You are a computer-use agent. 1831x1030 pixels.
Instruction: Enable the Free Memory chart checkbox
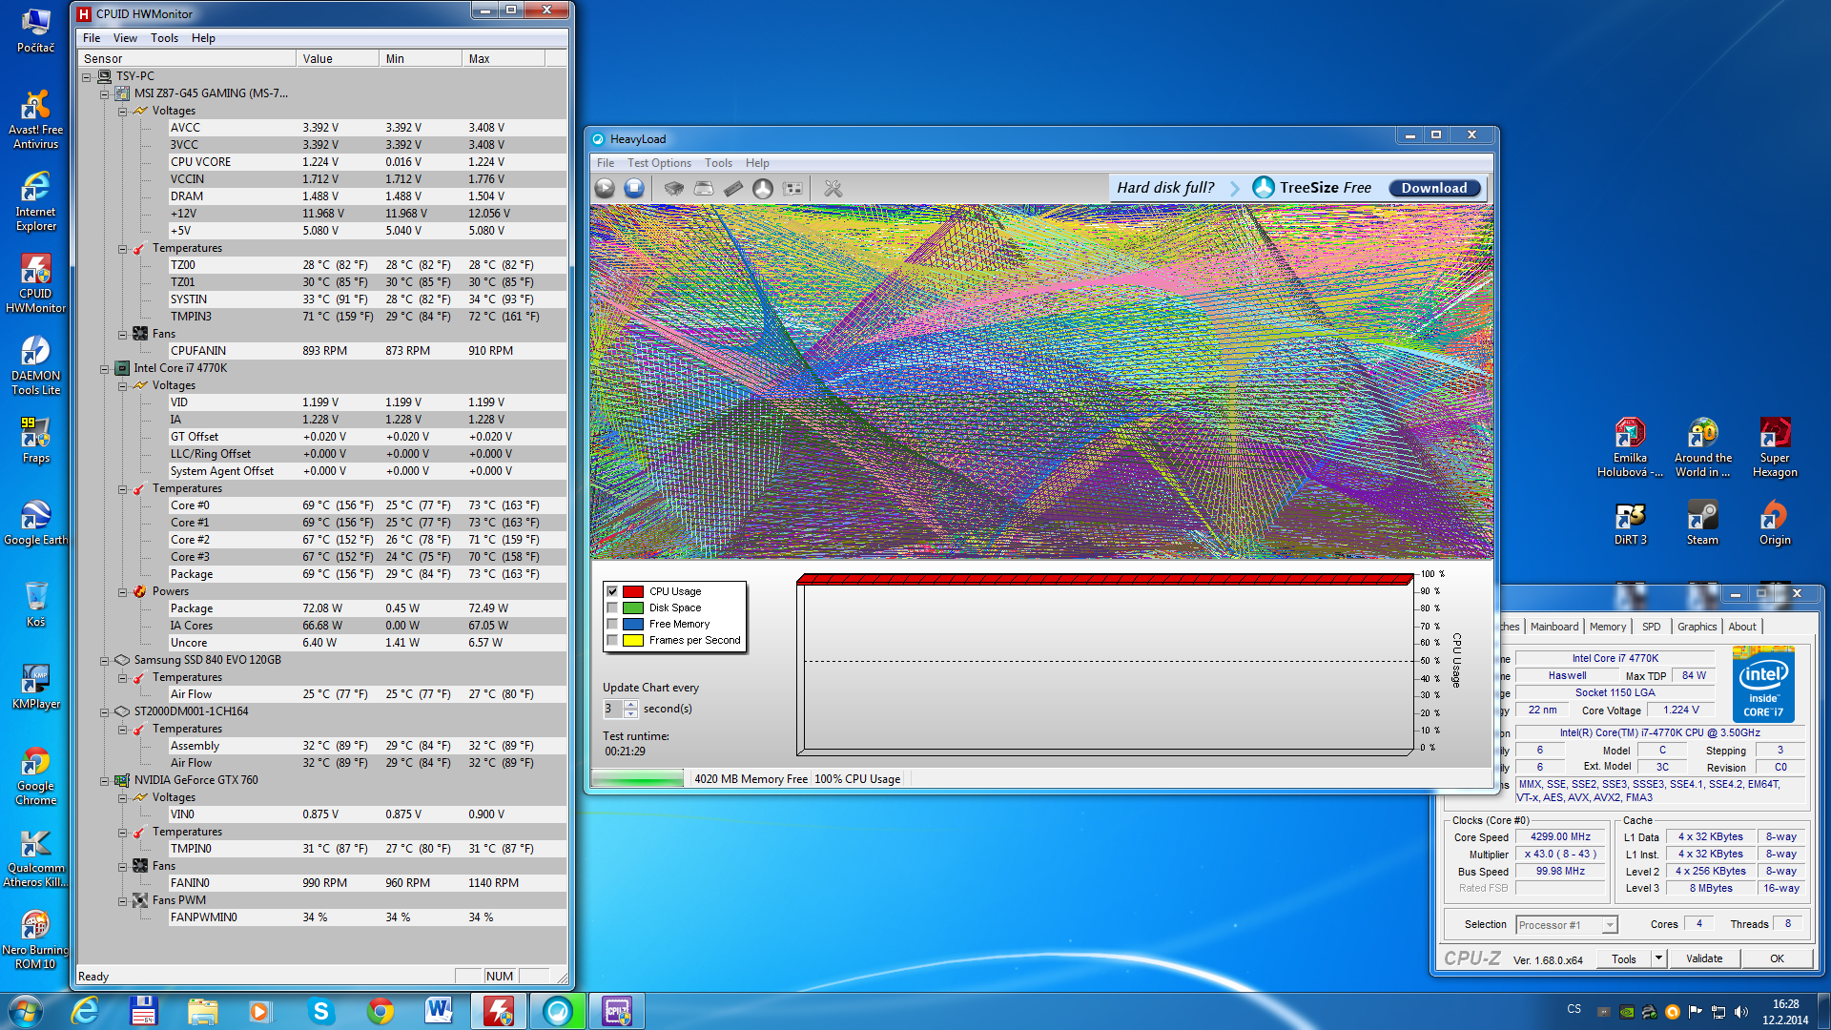[x=612, y=624]
